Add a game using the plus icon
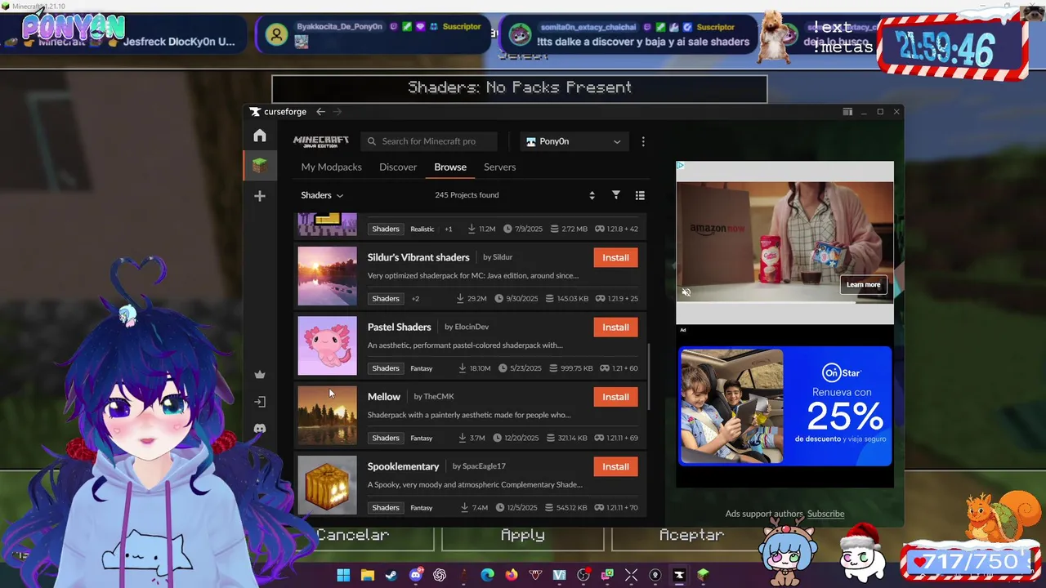This screenshot has height=588, width=1046. tap(260, 196)
